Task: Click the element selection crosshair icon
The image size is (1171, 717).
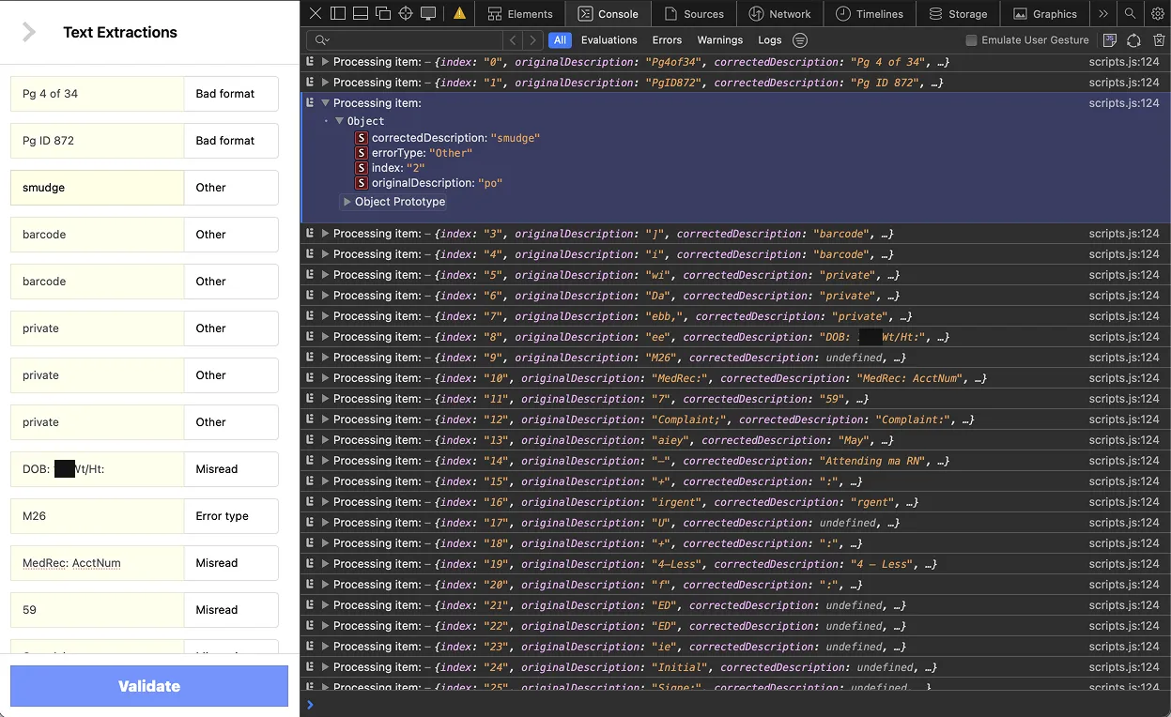Action: tap(406, 13)
